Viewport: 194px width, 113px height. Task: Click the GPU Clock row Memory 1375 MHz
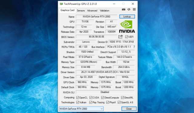tap(105, 82)
